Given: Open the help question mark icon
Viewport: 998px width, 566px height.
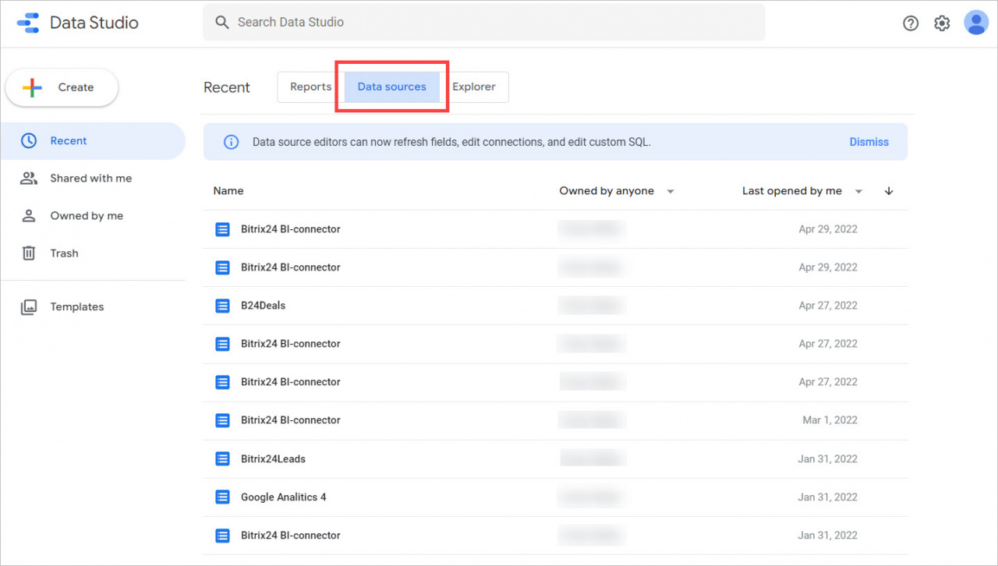Looking at the screenshot, I should click(x=911, y=23).
